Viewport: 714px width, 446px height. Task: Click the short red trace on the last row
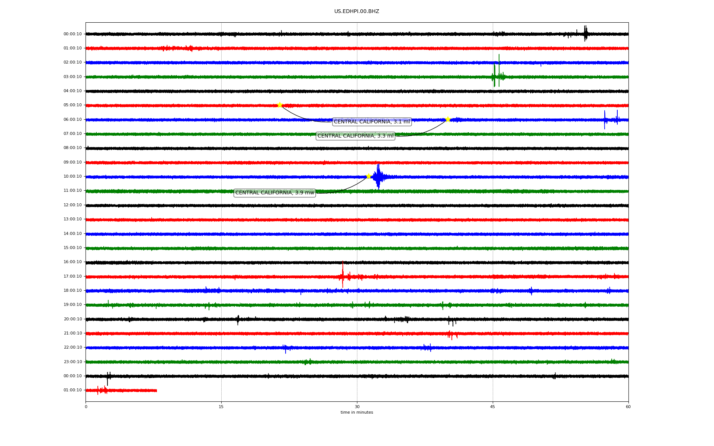point(121,390)
